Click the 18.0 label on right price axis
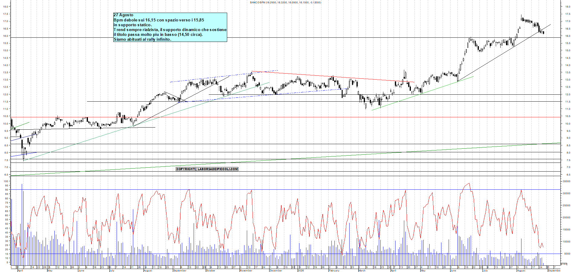 (x=568, y=7)
